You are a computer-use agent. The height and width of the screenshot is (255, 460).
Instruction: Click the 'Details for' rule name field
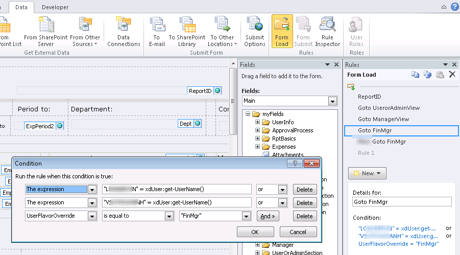[x=402, y=202]
